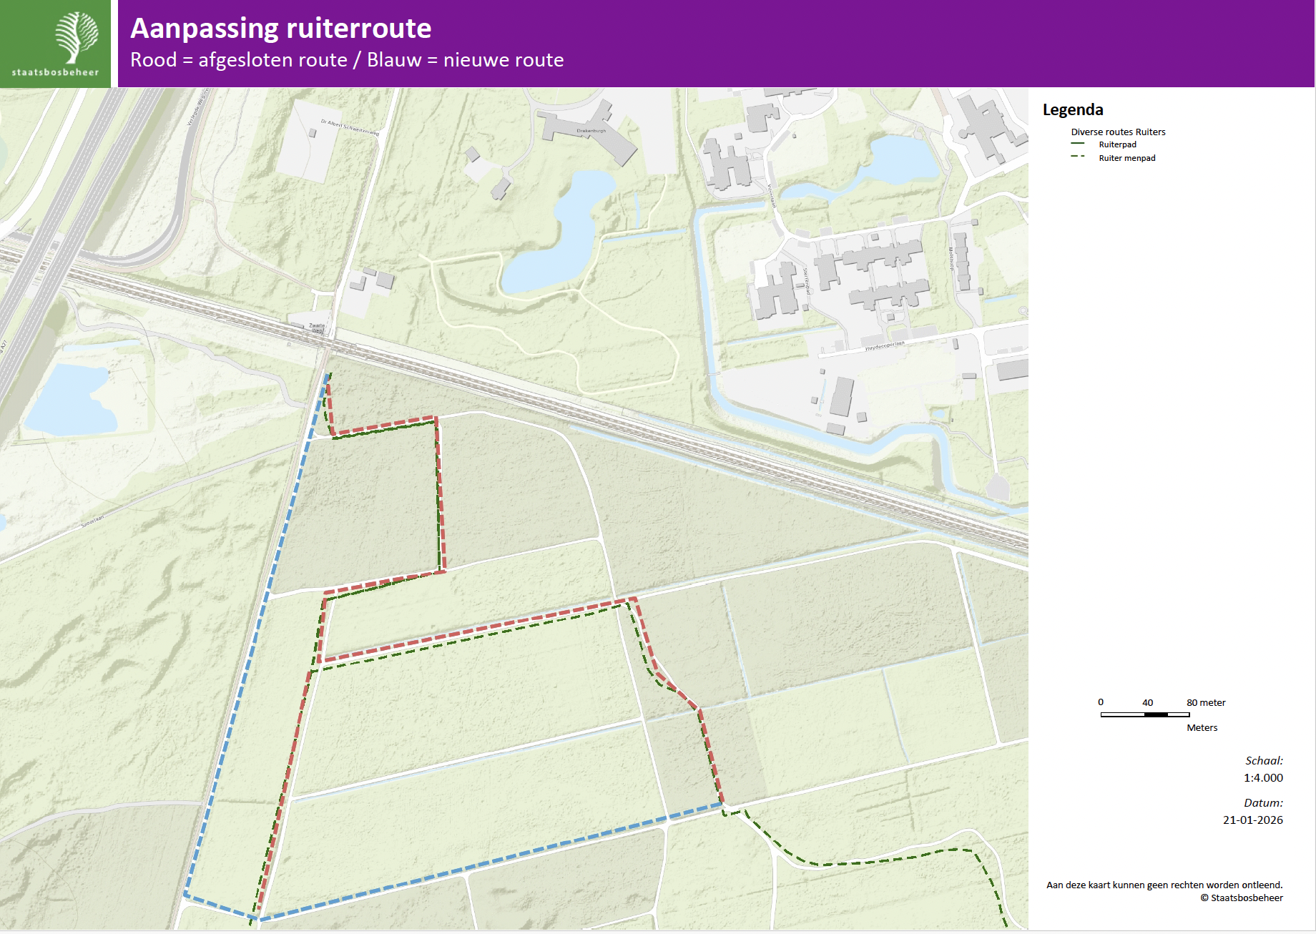The width and height of the screenshot is (1316, 934).
Task: Click the Zwarte Weg label by the railway
Action: [x=316, y=328]
